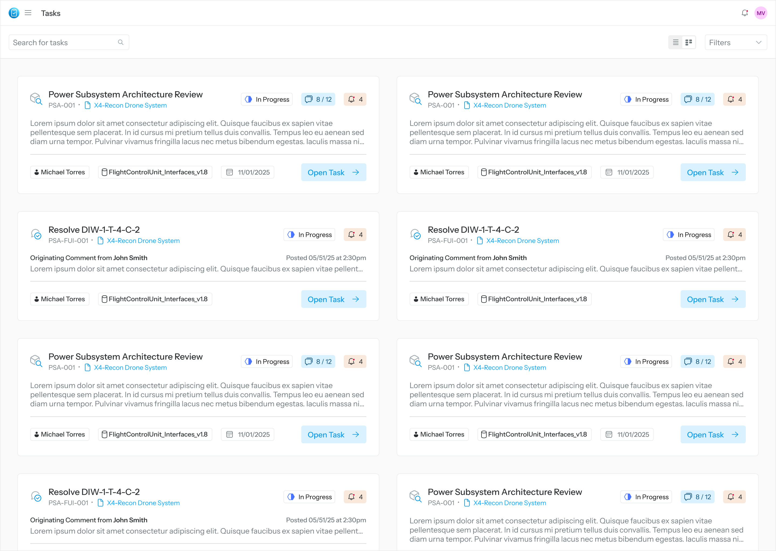This screenshot has width=776, height=551.
Task: Click the notification bell in the header
Action: coord(745,13)
